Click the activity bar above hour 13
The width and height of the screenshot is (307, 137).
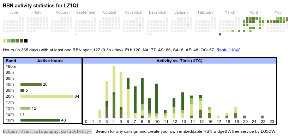(x=183, y=105)
